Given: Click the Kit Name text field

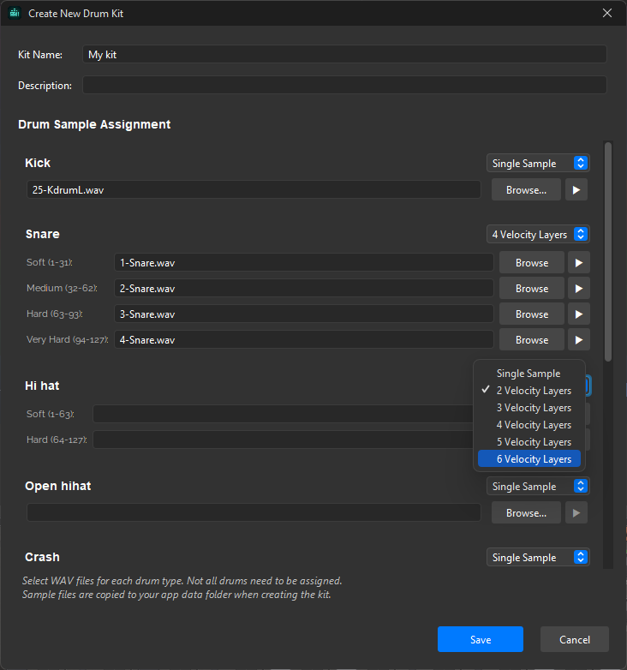Looking at the screenshot, I should [x=344, y=55].
